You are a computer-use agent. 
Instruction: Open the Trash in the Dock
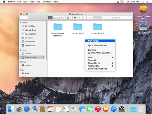coord(141,109)
